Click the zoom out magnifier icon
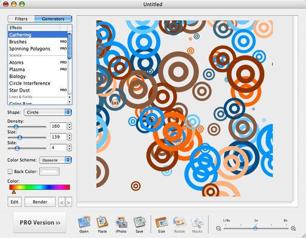306x238 pixels. coord(218,228)
